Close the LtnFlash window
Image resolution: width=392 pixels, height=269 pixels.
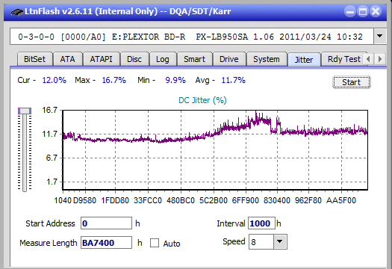point(376,11)
